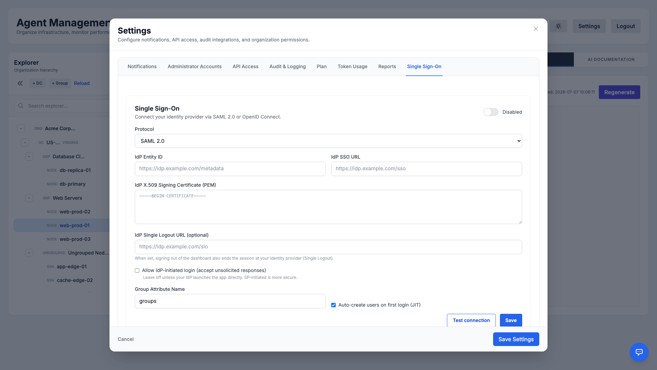Collapse the Ungrouped Nodes section
This screenshot has height=370, width=657.
[x=29, y=253]
